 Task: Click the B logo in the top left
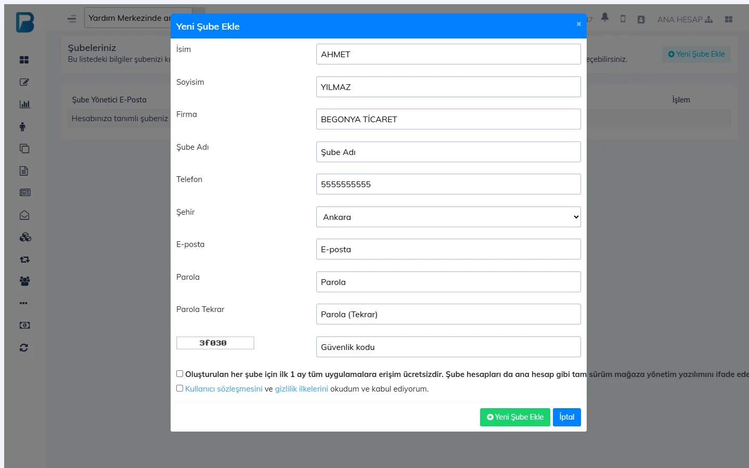tap(25, 22)
